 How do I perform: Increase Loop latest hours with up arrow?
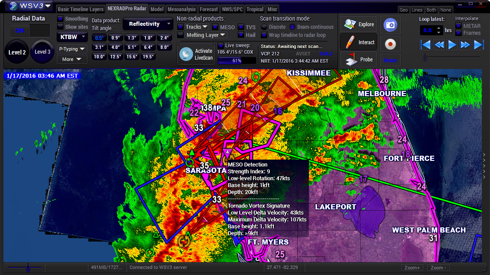(x=439, y=28)
